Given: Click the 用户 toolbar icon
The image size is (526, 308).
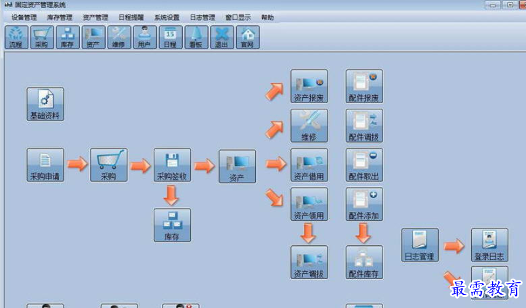Looking at the screenshot, I should [145, 38].
